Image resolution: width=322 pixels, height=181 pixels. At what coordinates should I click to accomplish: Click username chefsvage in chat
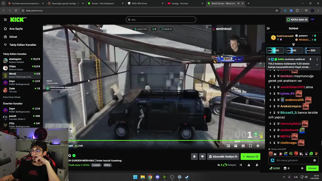(289, 143)
